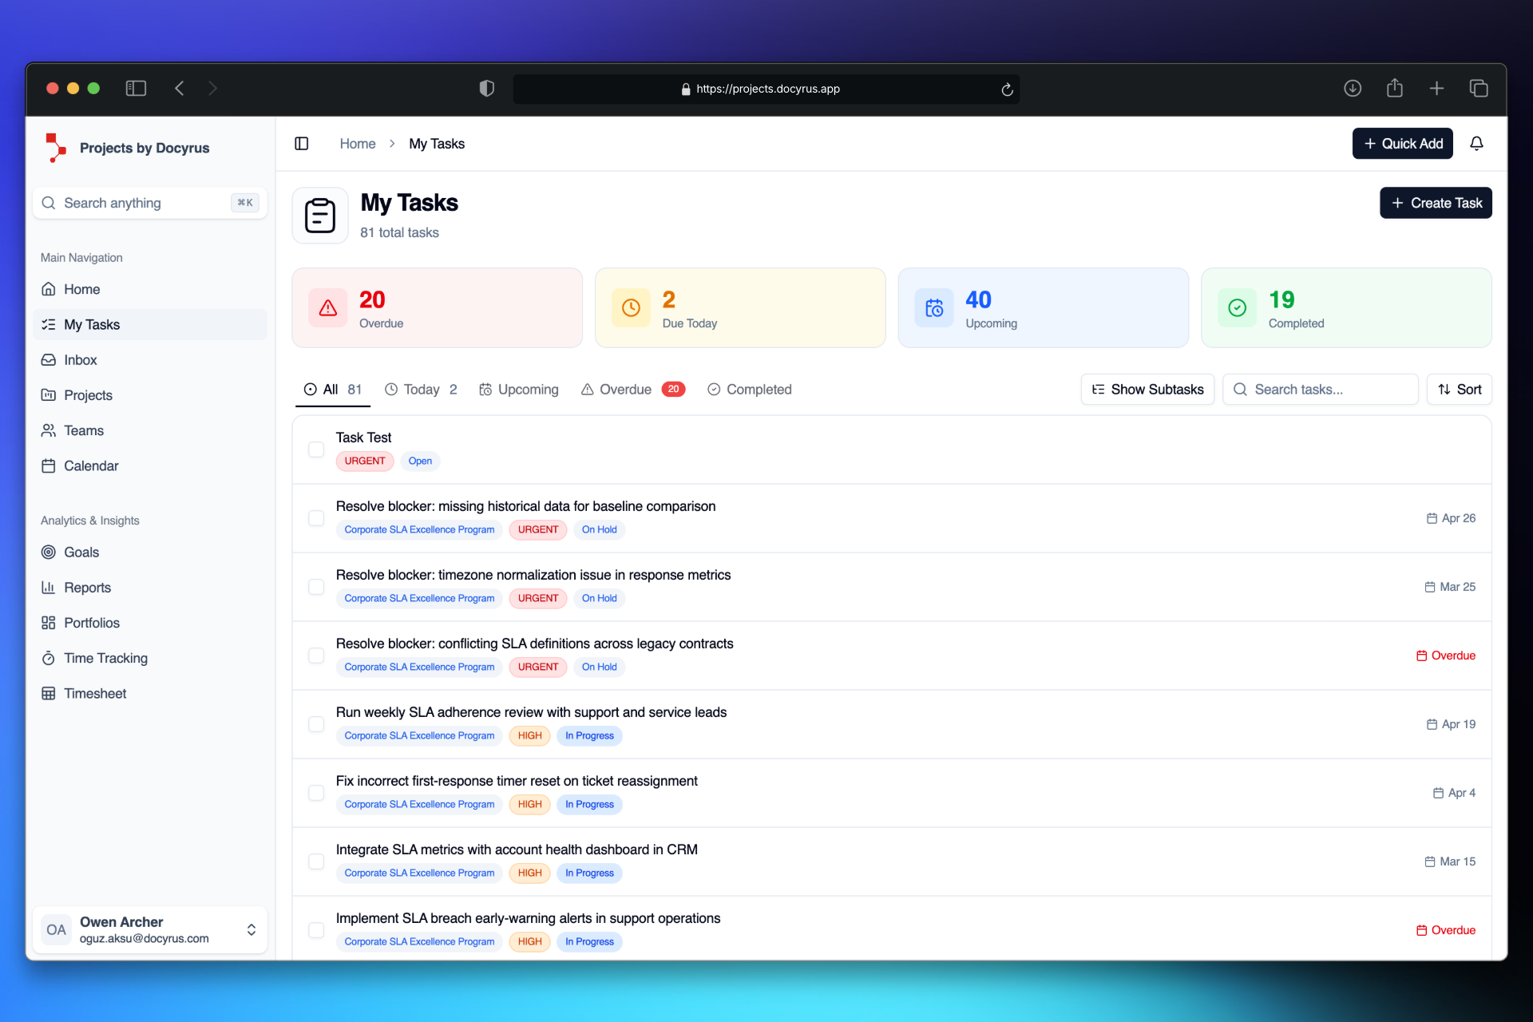
Task: Toggle the Show Subtasks expander button
Action: (x=1147, y=390)
